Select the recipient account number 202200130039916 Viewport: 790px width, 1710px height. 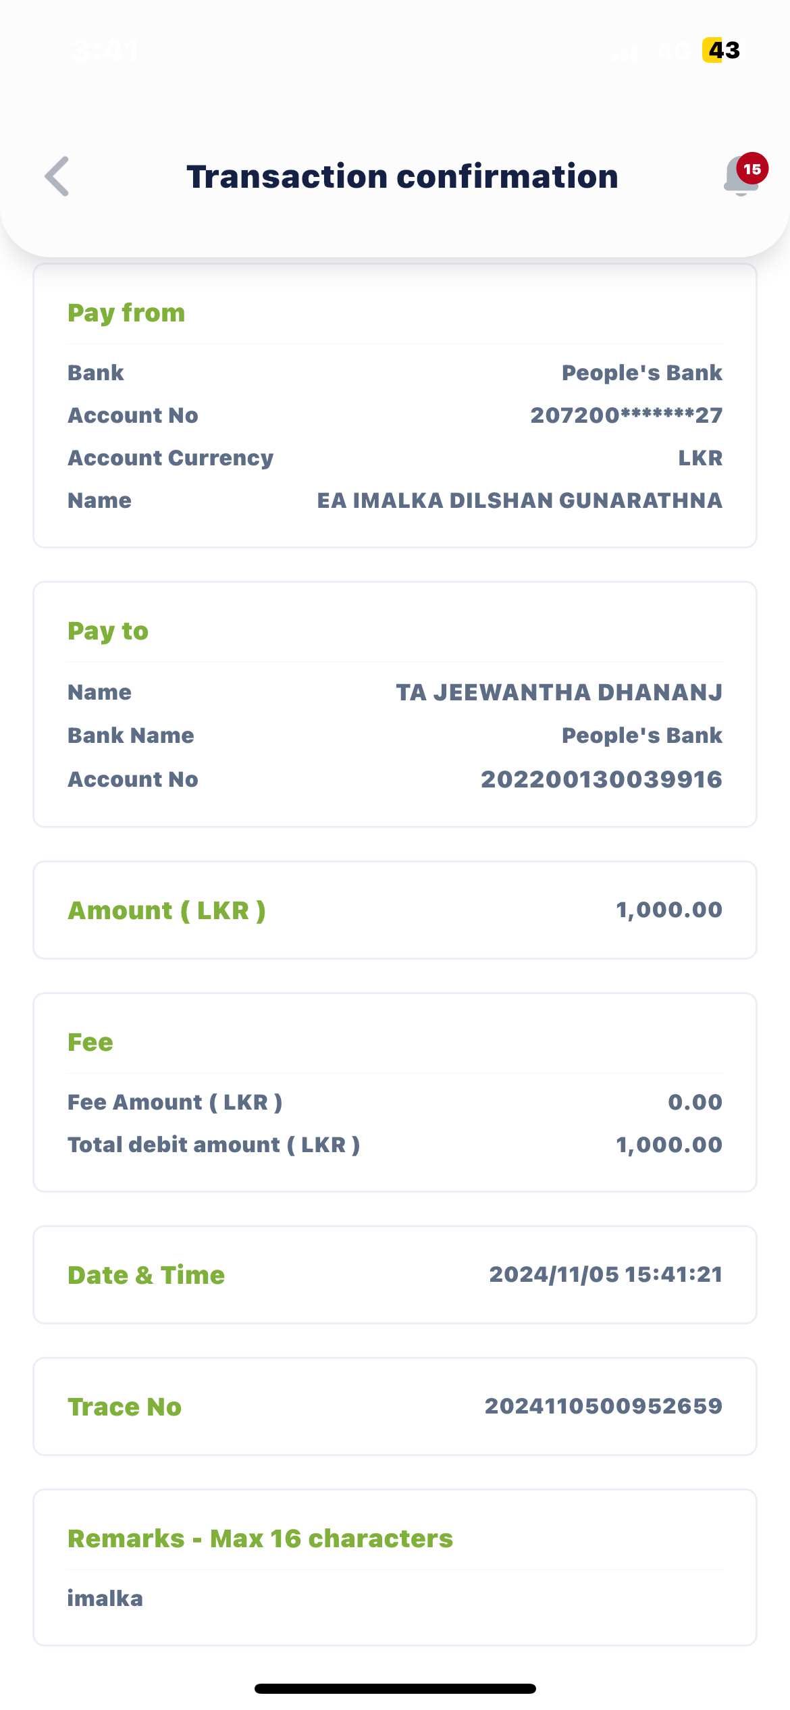click(601, 779)
